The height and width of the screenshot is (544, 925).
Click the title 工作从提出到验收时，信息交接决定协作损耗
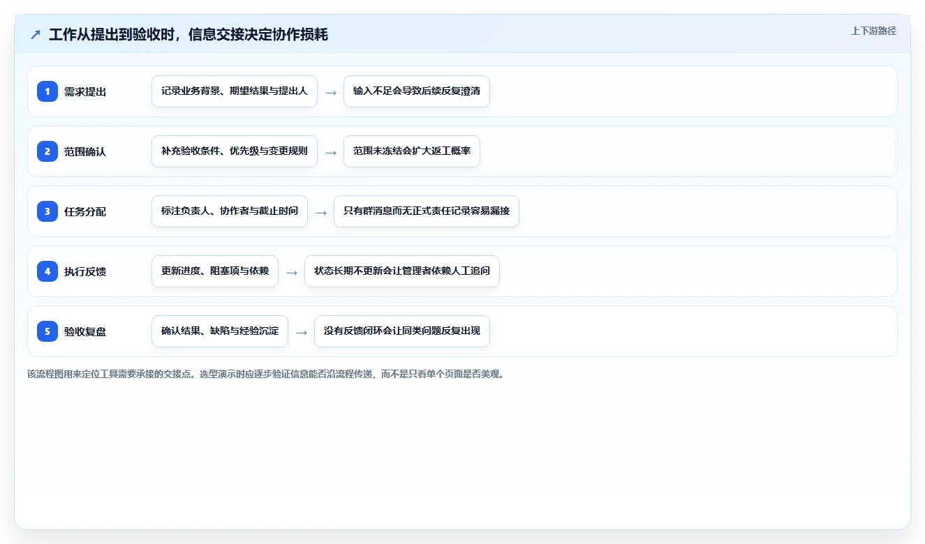188,35
